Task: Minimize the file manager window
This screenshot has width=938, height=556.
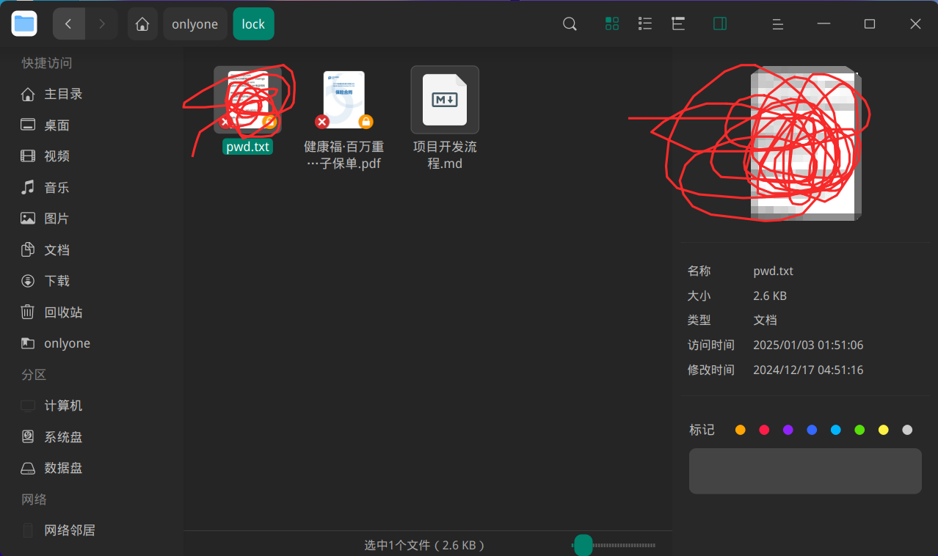Action: 824,24
